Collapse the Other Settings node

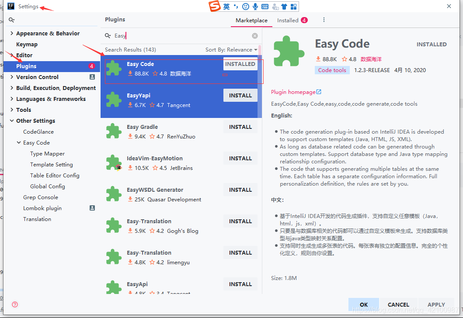[x=12, y=121]
